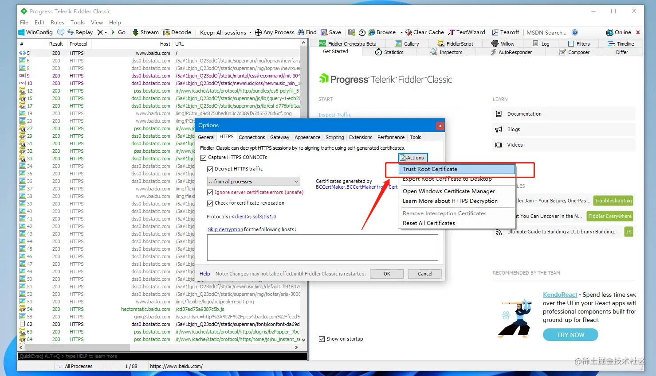This screenshot has height=376, width=656.
Task: Toggle Check for certificate revocation
Action: (210, 203)
